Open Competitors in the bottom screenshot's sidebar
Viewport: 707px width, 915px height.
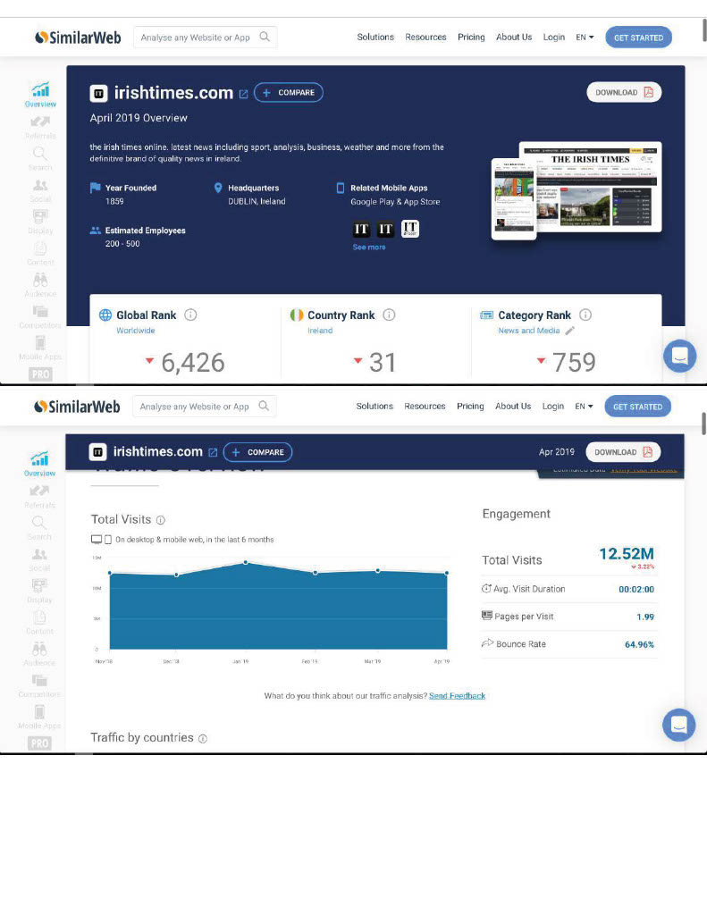pyautogui.click(x=39, y=685)
